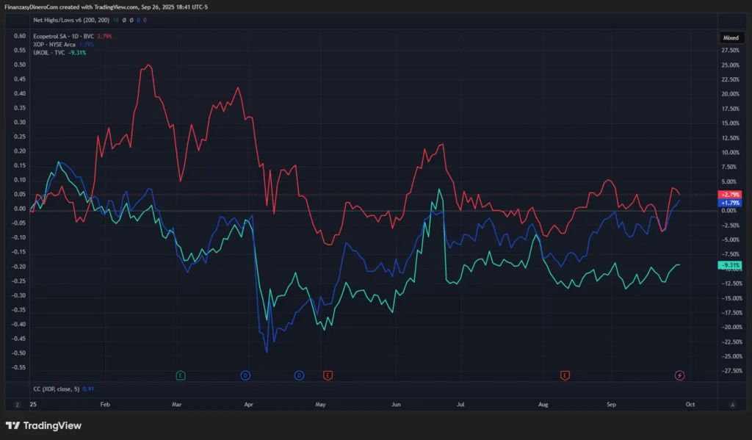Click the CC (XOP, close, 5) indicator label
Viewport: 752px width, 440px height.
point(55,388)
